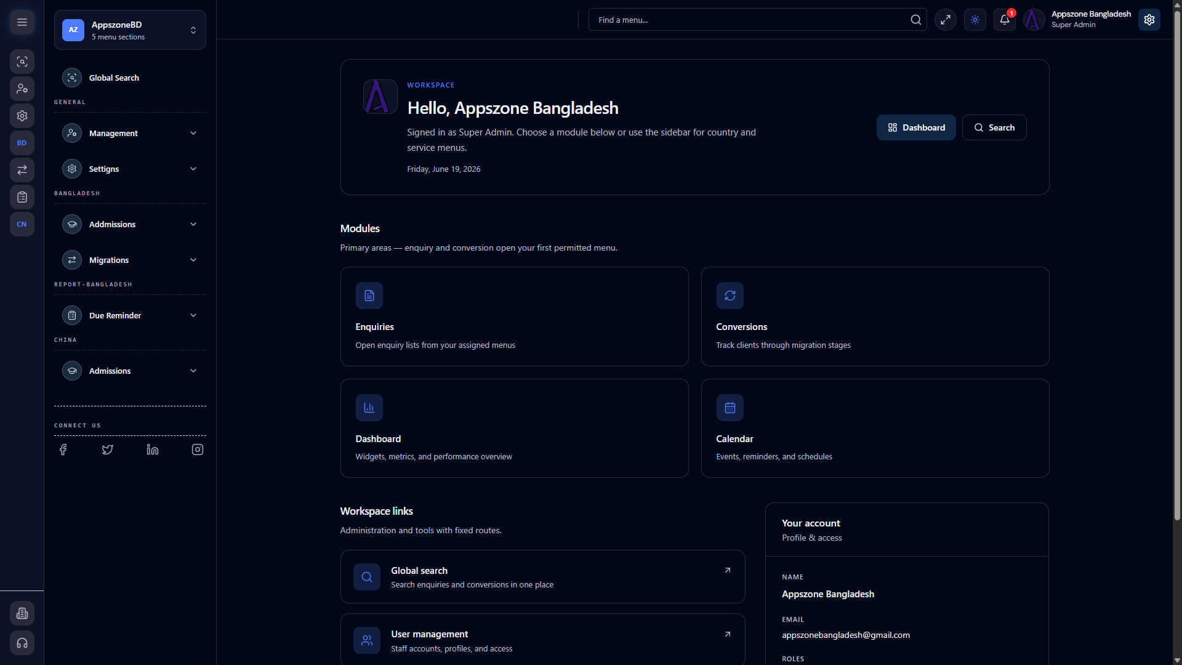Open Global Search in sidebar
The width and height of the screenshot is (1182, 665).
pyautogui.click(x=130, y=78)
